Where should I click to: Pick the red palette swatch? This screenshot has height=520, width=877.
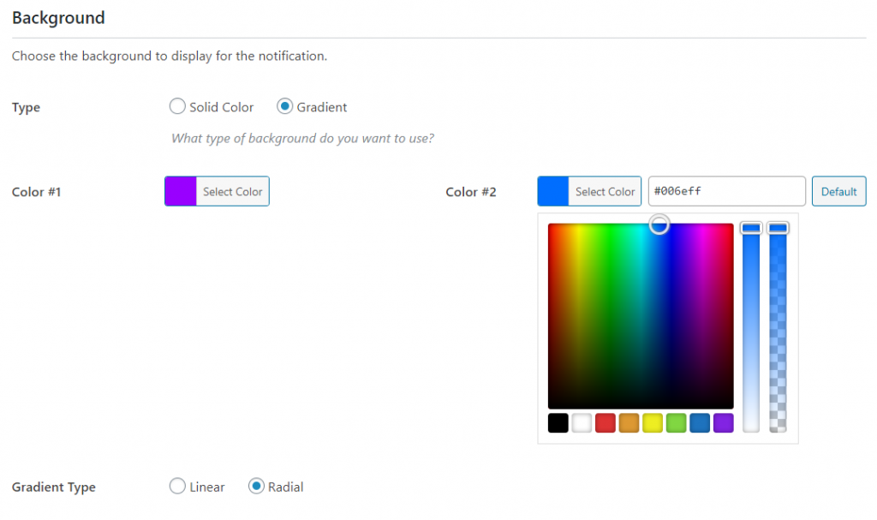tap(606, 422)
